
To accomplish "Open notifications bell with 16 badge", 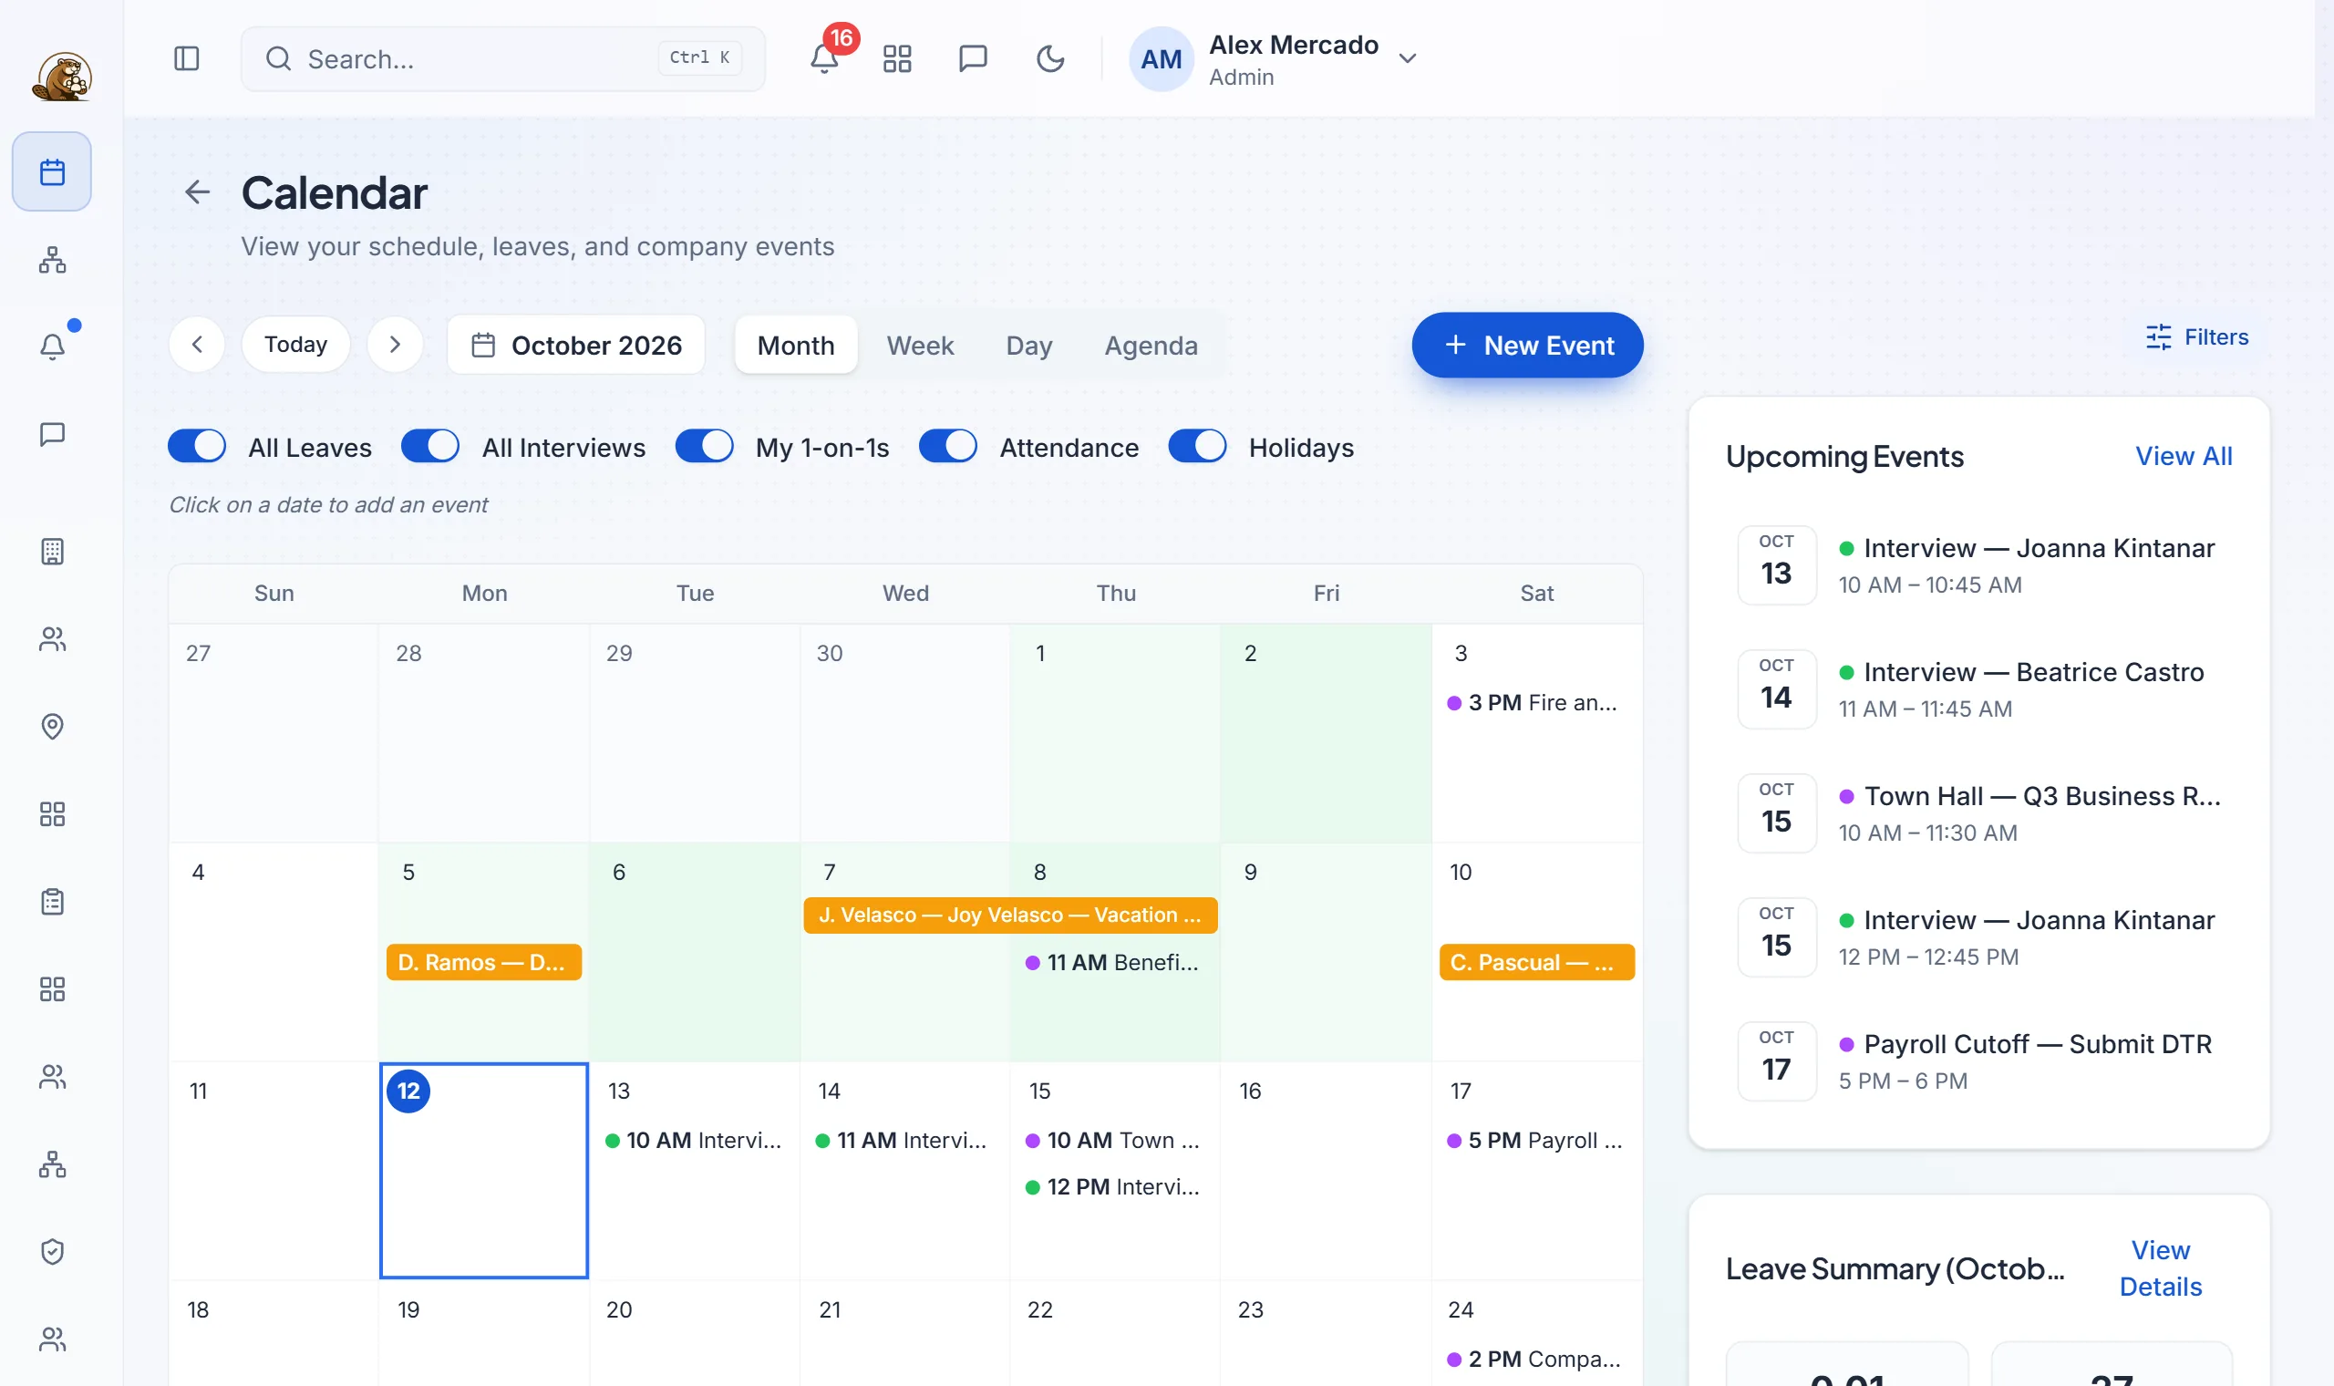I will tap(823, 59).
